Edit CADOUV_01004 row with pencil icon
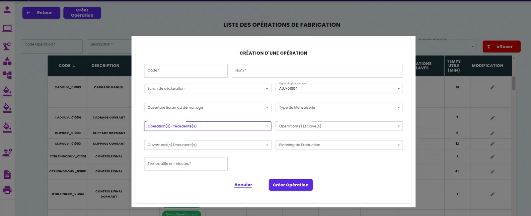Image resolution: width=531 pixels, height=216 pixels. pos(493,118)
